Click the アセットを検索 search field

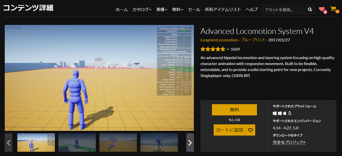[x=284, y=9]
